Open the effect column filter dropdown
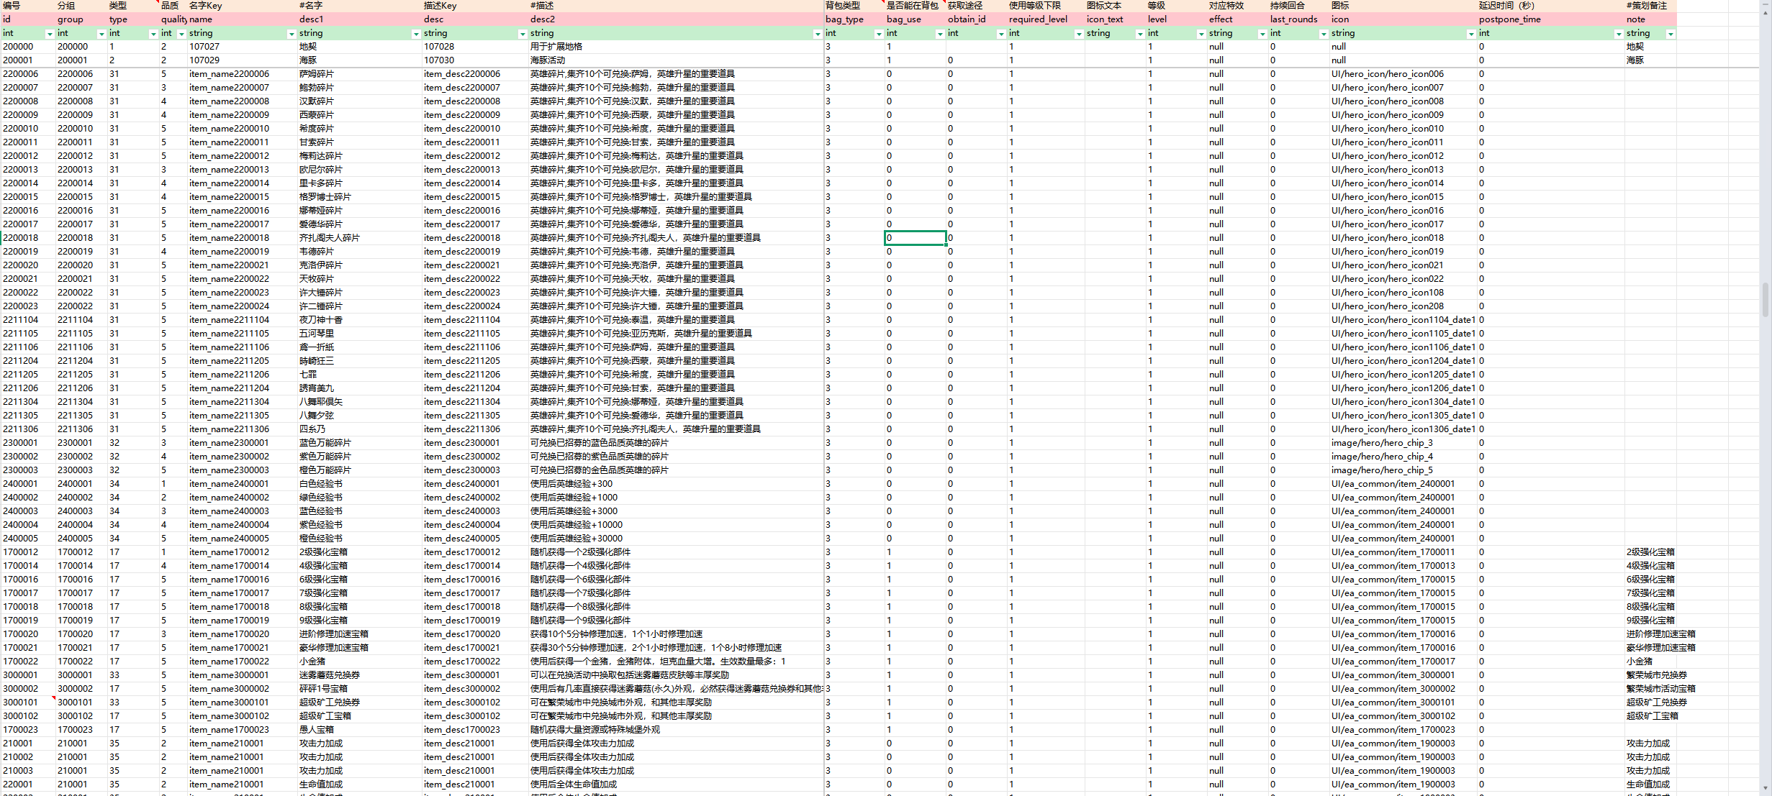The width and height of the screenshot is (1772, 796). 1262,34
